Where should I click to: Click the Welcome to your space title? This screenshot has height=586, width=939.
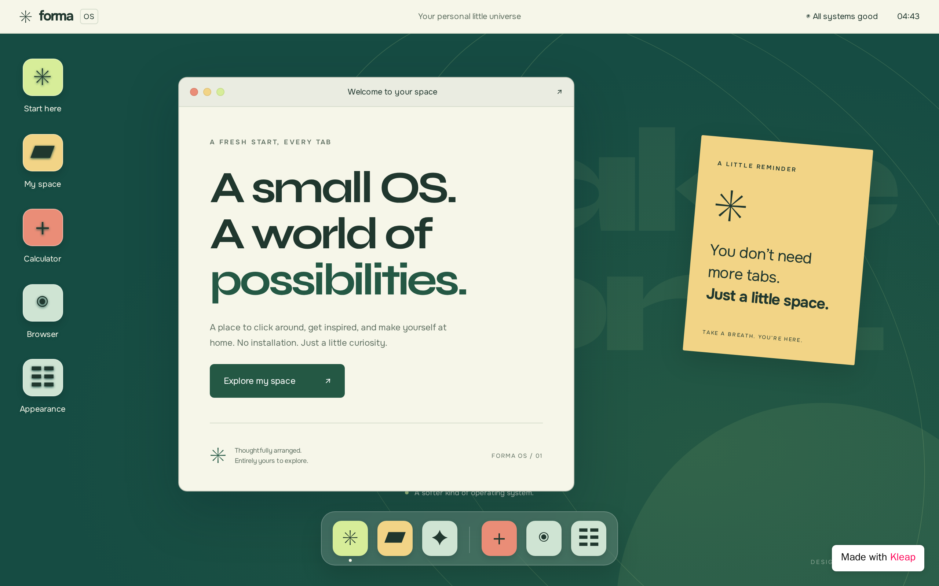click(x=392, y=92)
